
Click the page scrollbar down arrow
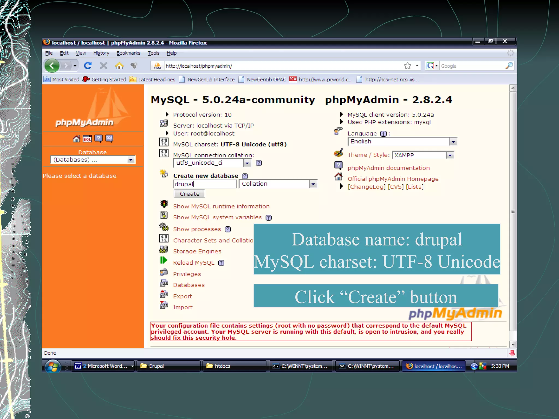(513, 345)
